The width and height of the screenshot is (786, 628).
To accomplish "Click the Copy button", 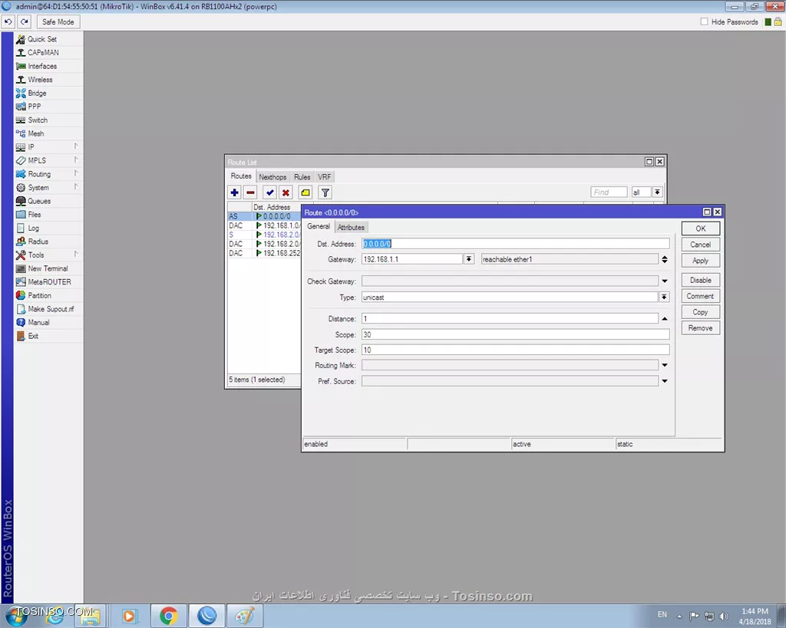I will tap(701, 312).
